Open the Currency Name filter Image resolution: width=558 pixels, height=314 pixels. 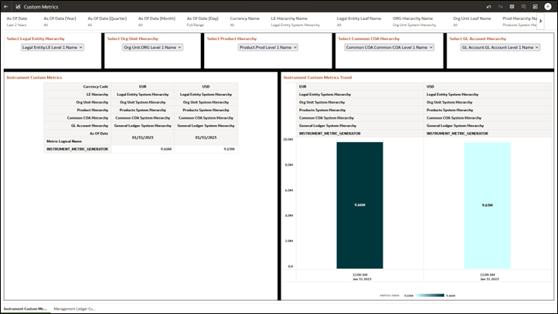244,22
